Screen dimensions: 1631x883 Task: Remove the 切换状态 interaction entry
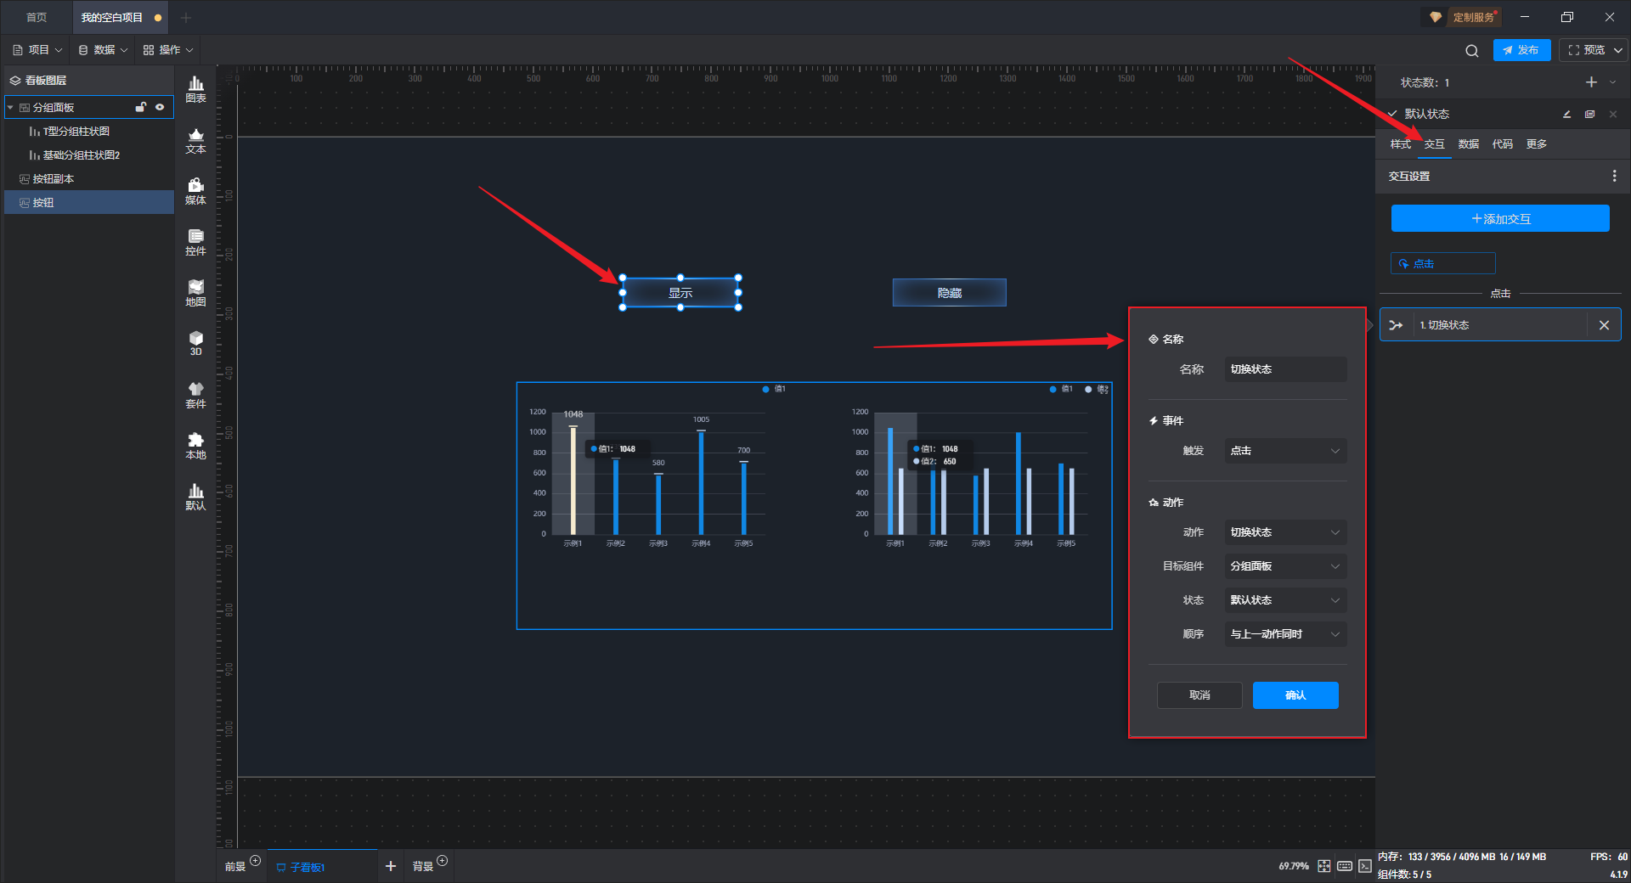pos(1604,325)
